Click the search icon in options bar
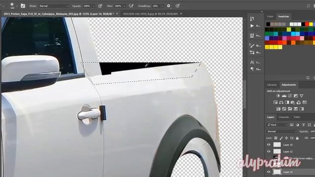 pyautogui.click(x=309, y=6)
